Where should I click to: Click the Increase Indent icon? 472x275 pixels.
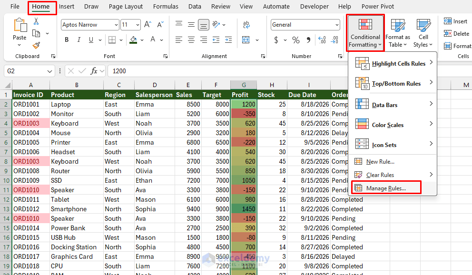228,39
